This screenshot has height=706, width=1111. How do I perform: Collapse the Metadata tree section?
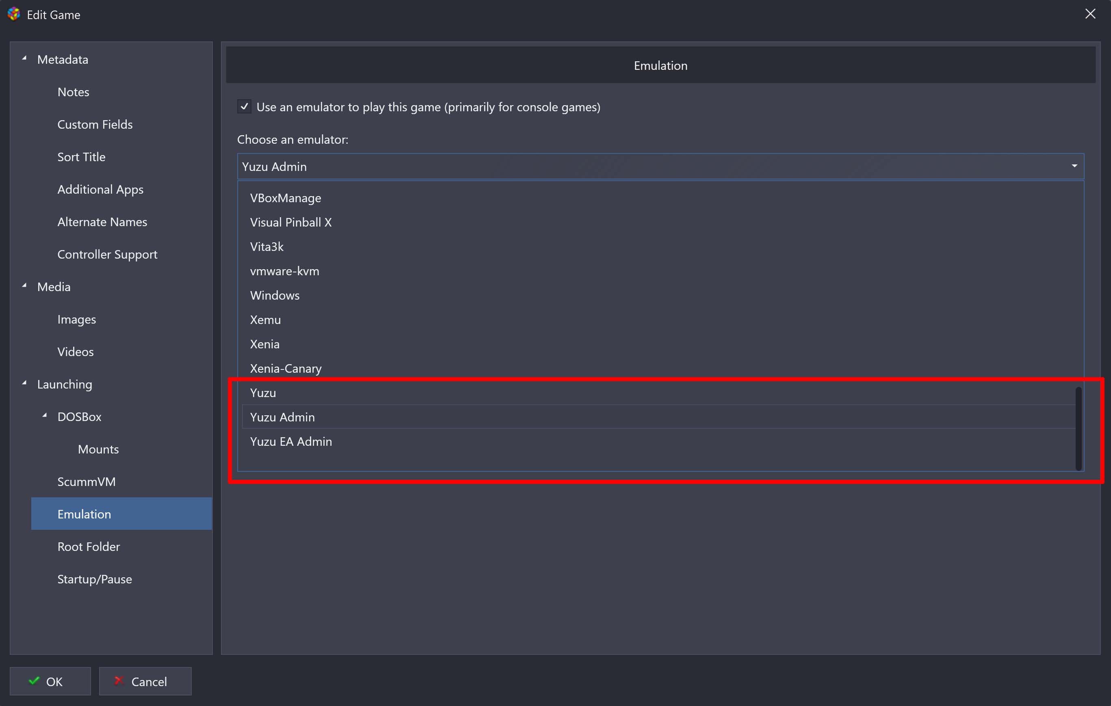coord(24,59)
